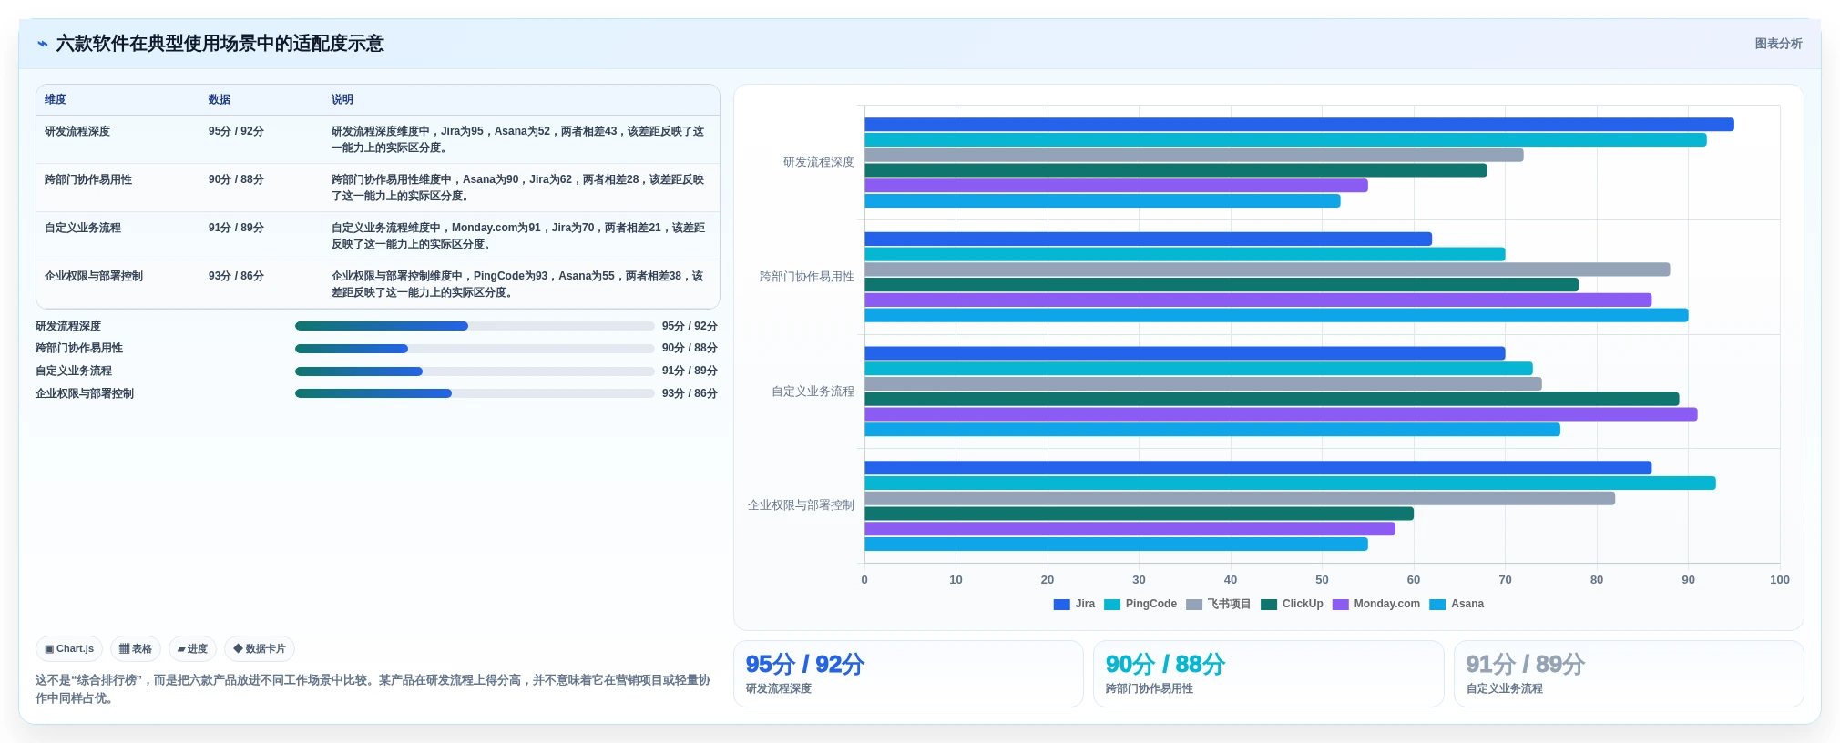Viewport: 1840px width, 743px height.
Task: Click the Jira bar in the 研发流程深度 group
Action: (x=1299, y=125)
